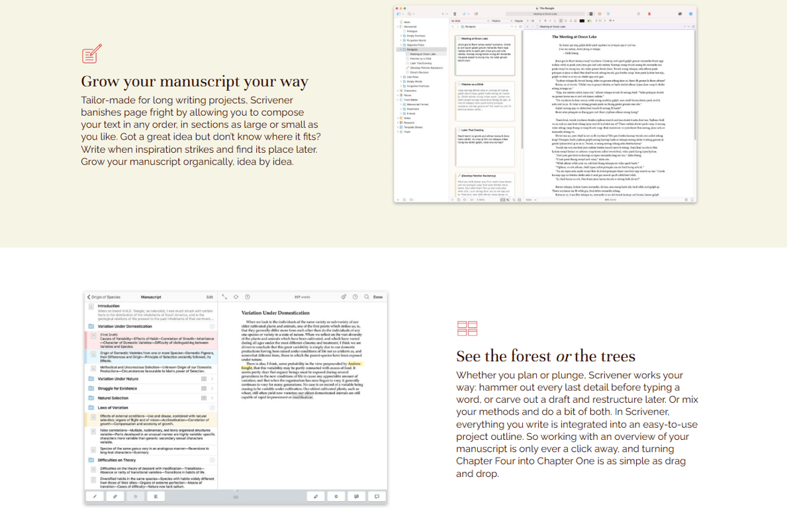The width and height of the screenshot is (787, 508).
Task: Select Prologue in the Mac binder
Action: tap(412, 31)
